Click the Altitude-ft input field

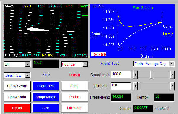point(121,86)
